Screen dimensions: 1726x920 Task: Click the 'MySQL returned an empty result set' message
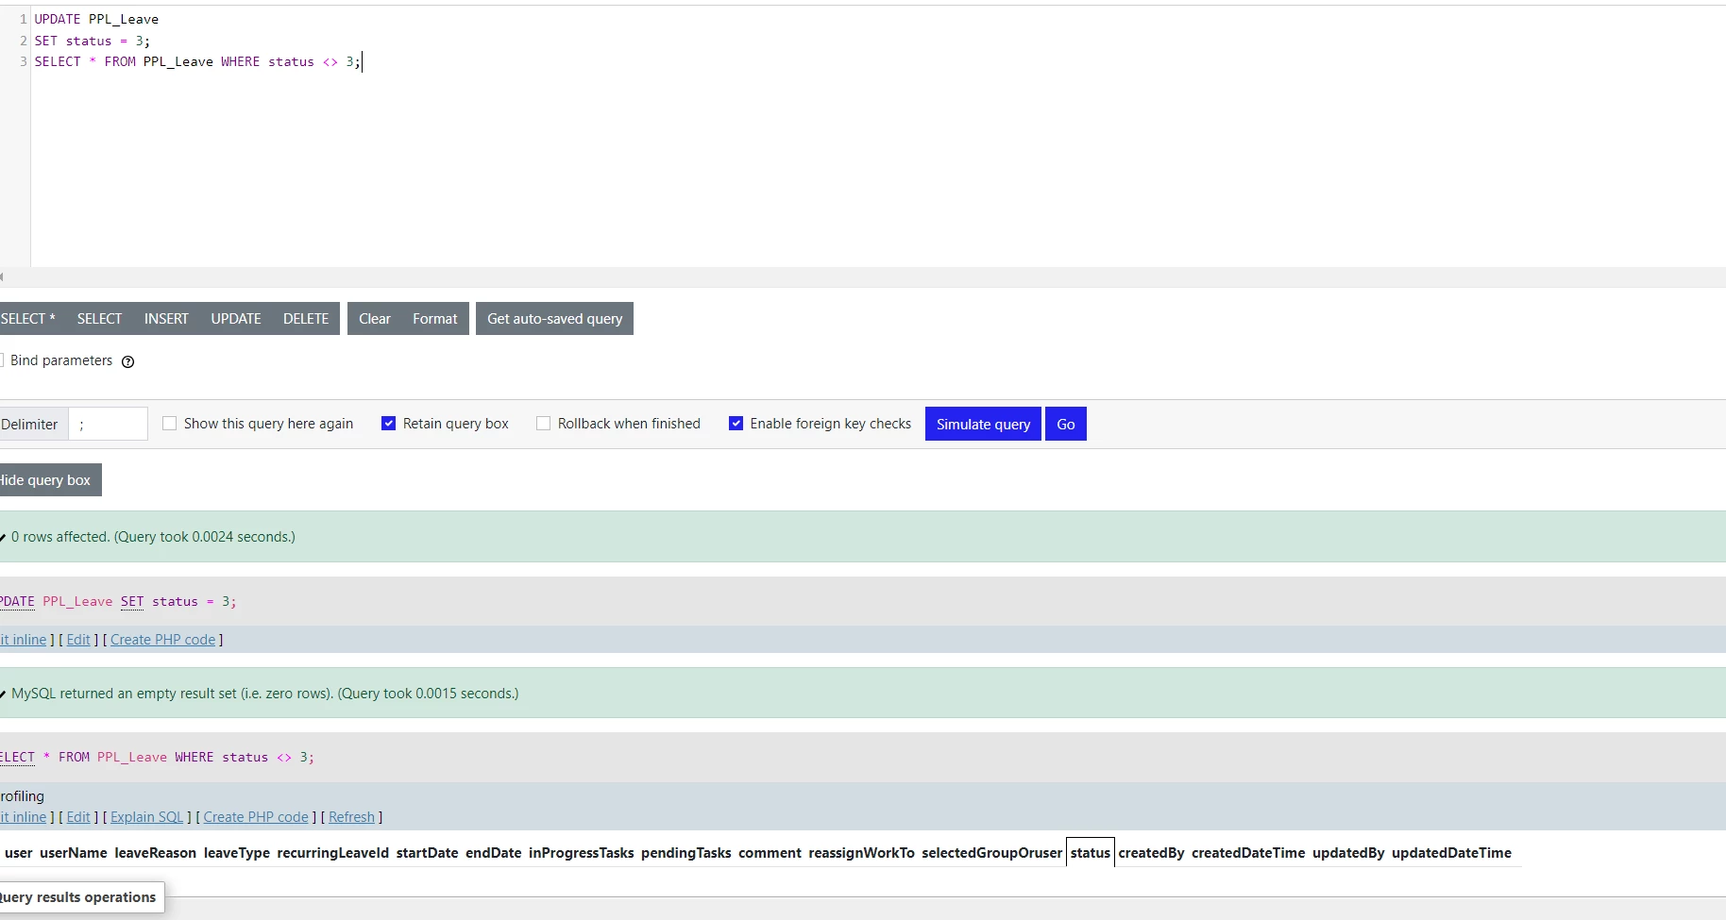(265, 694)
